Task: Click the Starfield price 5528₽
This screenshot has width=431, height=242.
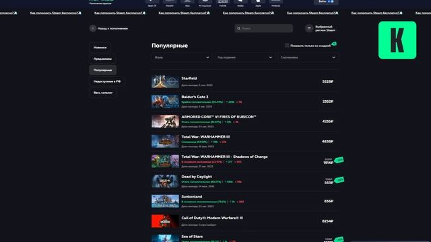Action: tap(328, 81)
